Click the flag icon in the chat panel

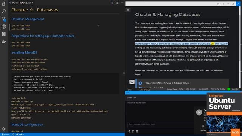pyautogui.click(x=203, y=126)
